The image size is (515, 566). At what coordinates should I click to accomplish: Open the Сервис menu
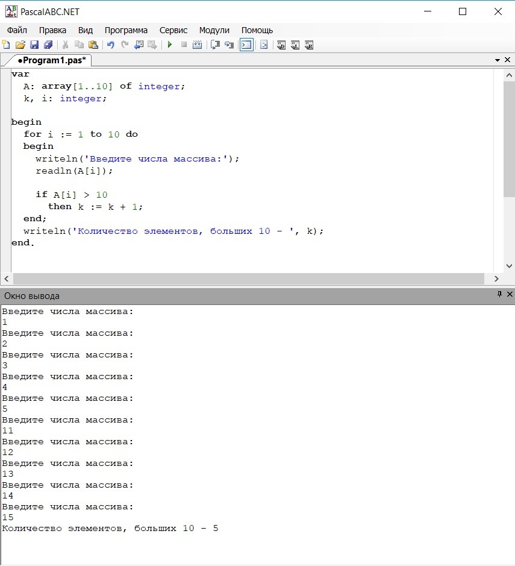[x=173, y=30]
